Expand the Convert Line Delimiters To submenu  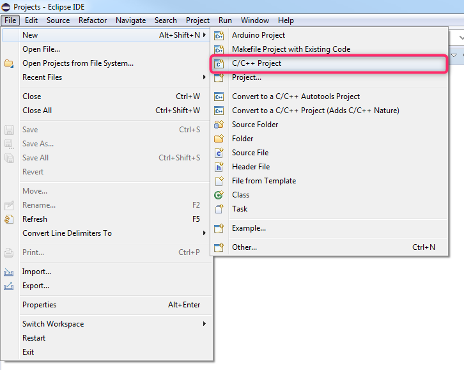(204, 233)
